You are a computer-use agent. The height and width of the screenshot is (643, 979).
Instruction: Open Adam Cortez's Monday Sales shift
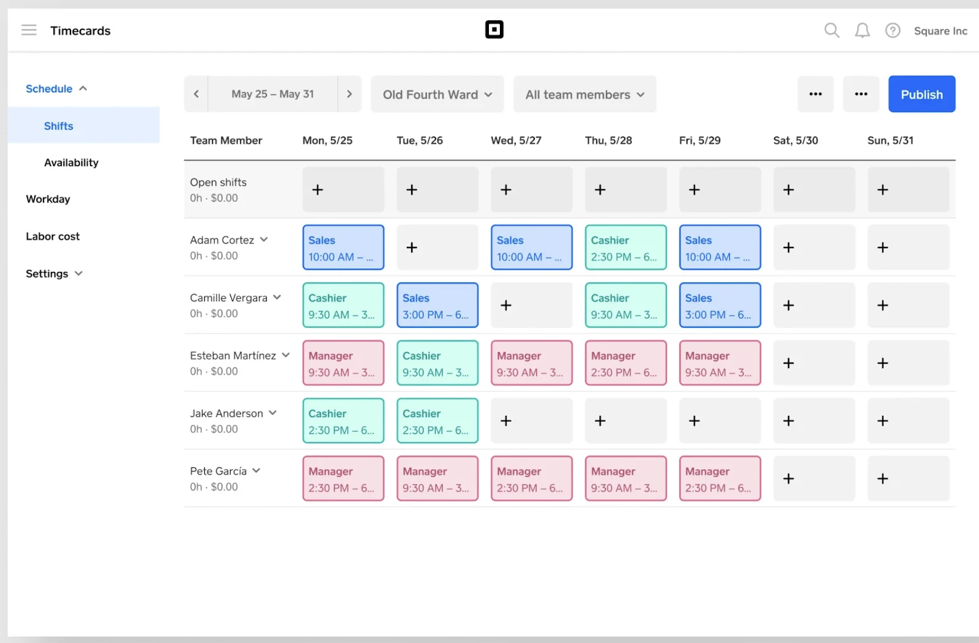343,247
